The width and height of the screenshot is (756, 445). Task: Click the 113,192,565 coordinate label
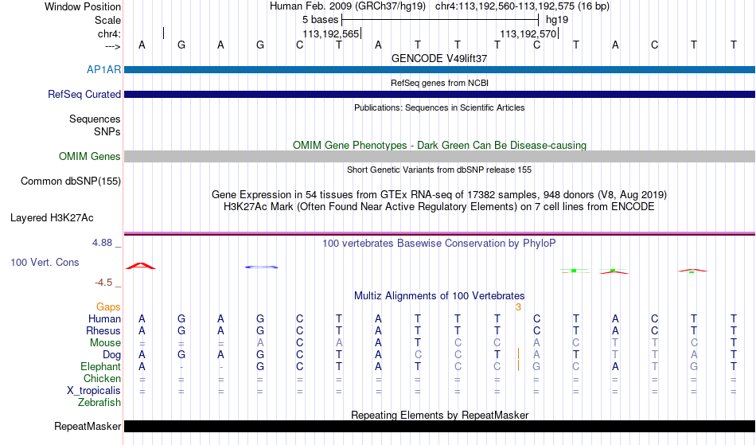tap(331, 34)
